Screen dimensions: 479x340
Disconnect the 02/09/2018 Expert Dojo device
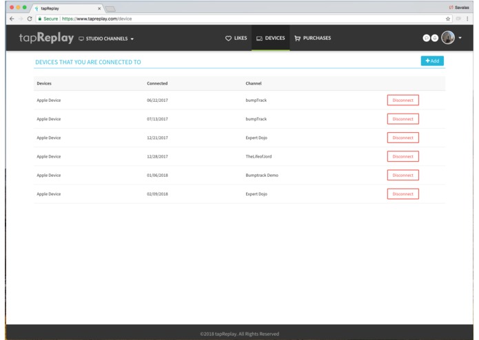[x=403, y=194]
